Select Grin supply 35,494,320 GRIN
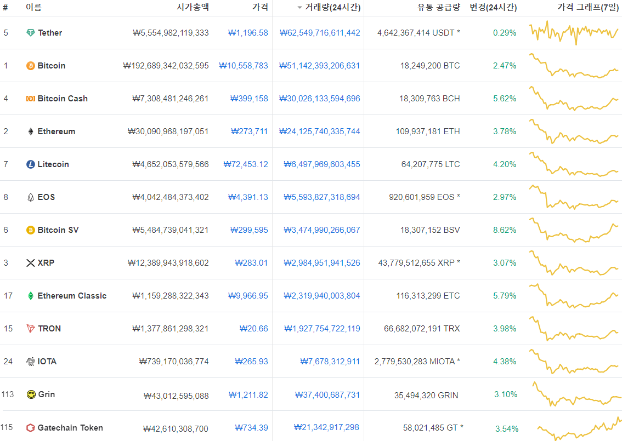The width and height of the screenshot is (622, 441). (x=426, y=396)
